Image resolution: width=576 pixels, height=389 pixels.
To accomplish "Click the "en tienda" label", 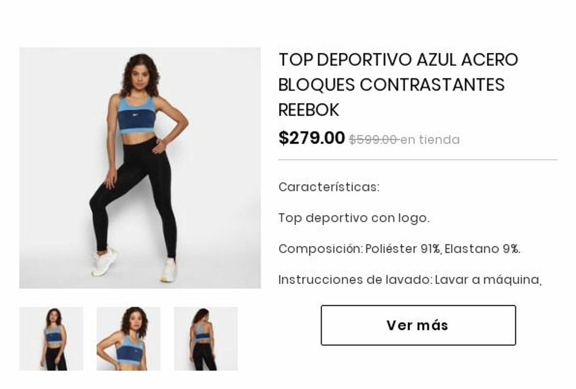I will click(430, 139).
